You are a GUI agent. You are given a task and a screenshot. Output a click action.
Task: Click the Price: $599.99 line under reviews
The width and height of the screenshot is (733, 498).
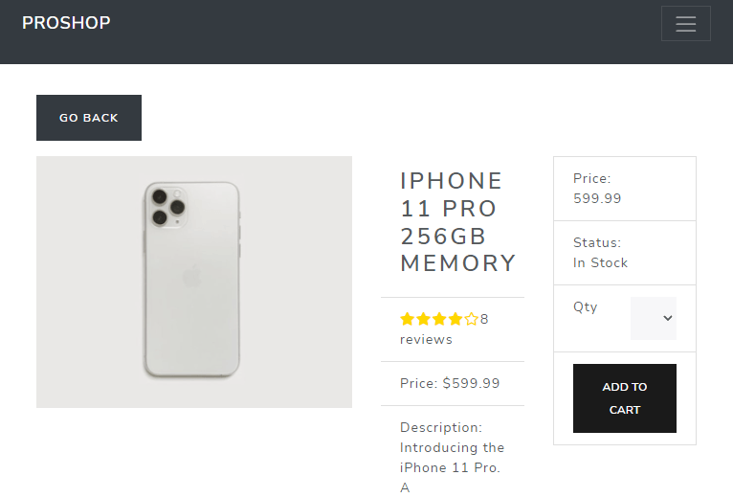tap(450, 383)
